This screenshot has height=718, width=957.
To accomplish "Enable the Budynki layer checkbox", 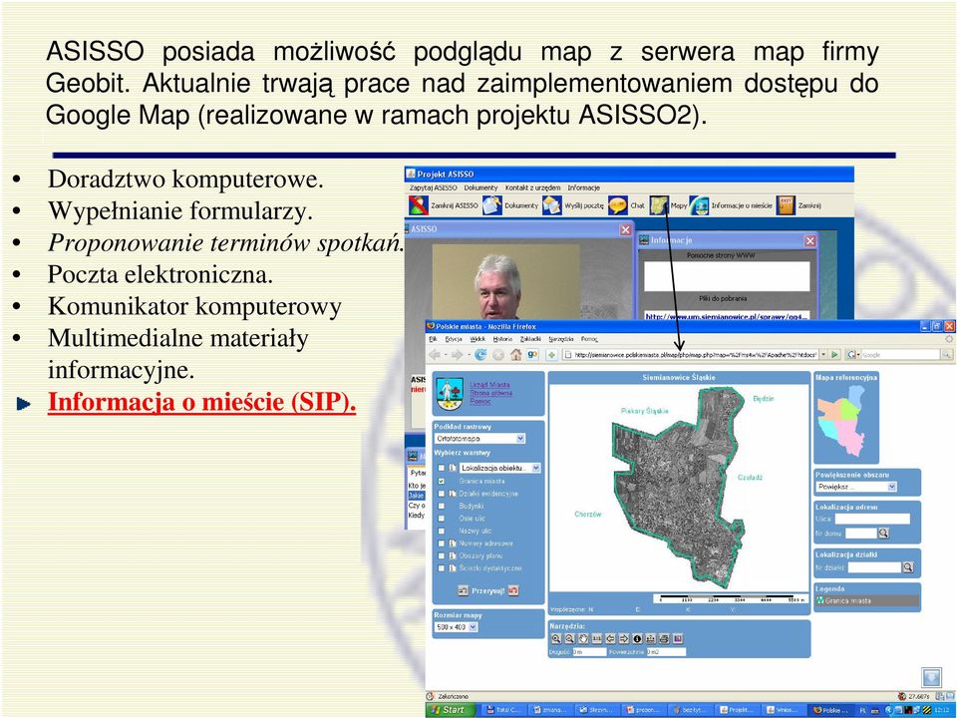I will click(x=442, y=507).
